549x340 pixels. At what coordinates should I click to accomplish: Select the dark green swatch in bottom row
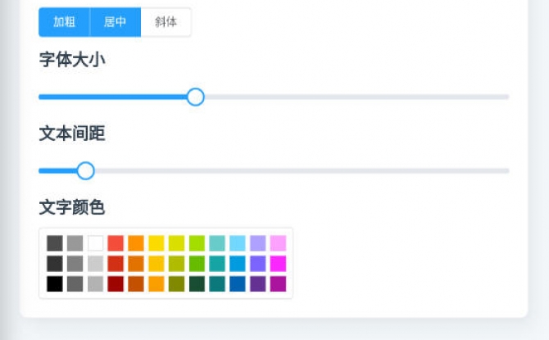[x=197, y=284]
